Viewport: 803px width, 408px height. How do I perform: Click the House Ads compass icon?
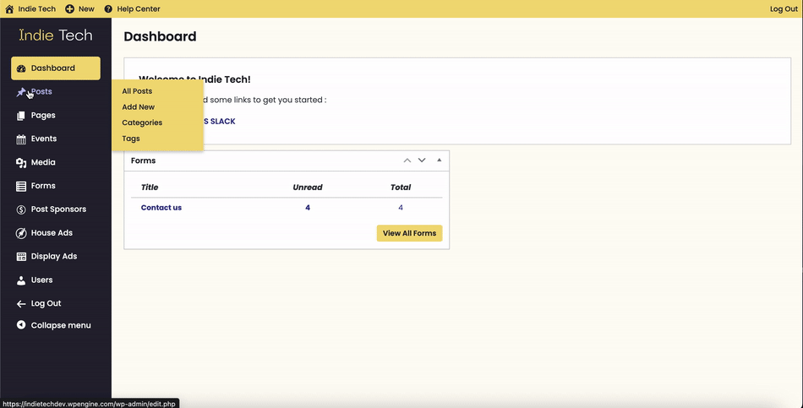coord(21,233)
